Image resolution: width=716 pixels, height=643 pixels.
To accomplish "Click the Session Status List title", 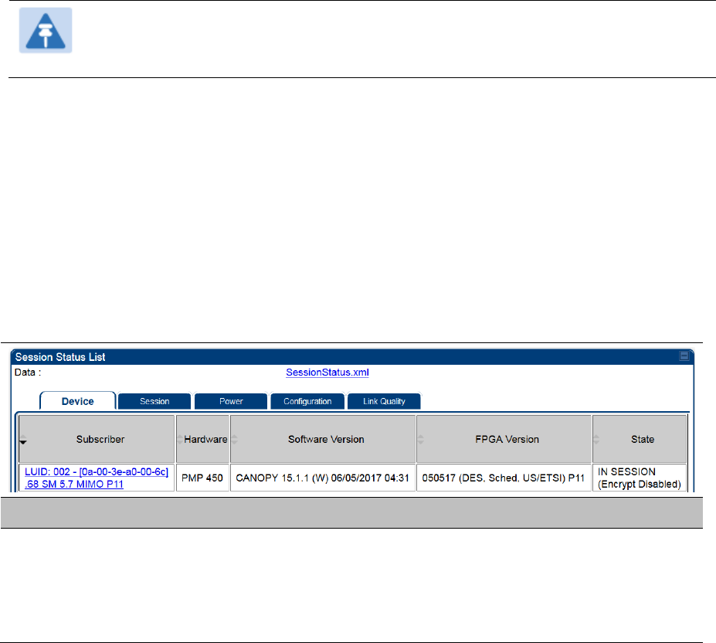I will pyautogui.click(x=60, y=357).
